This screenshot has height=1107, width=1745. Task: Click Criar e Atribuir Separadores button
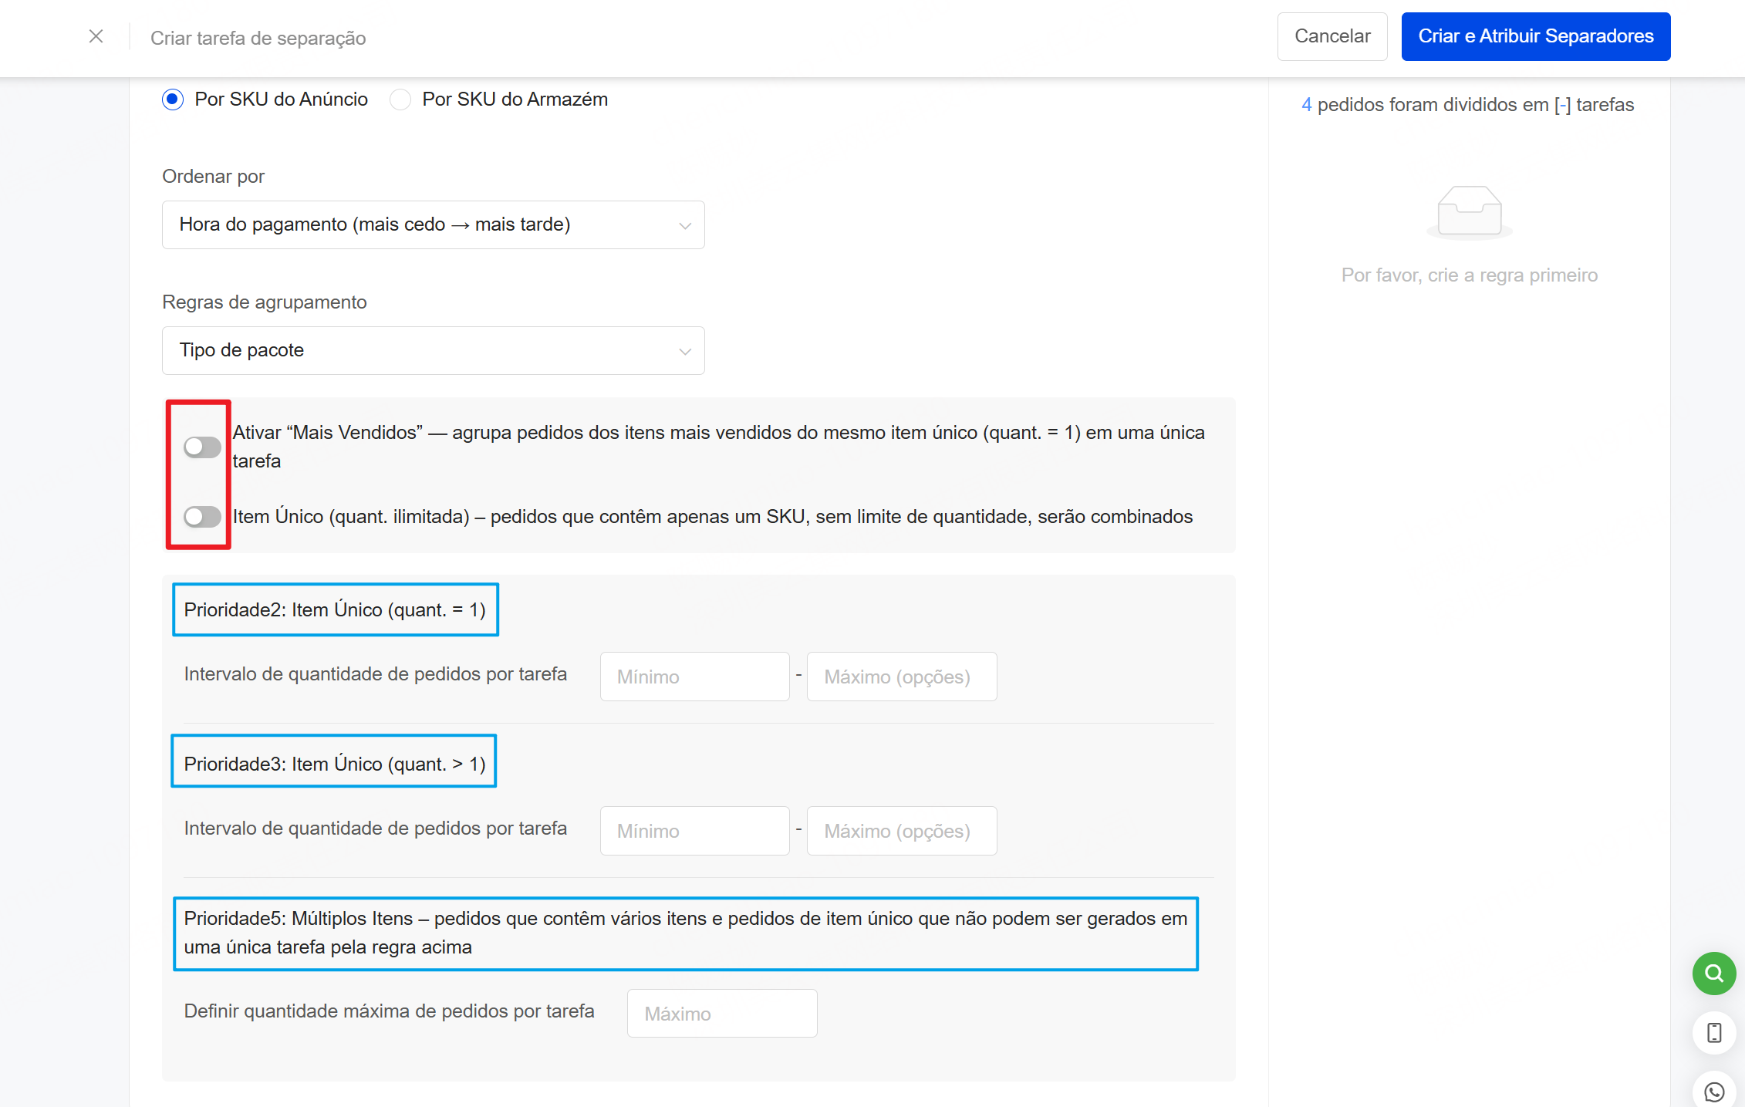pyautogui.click(x=1535, y=36)
